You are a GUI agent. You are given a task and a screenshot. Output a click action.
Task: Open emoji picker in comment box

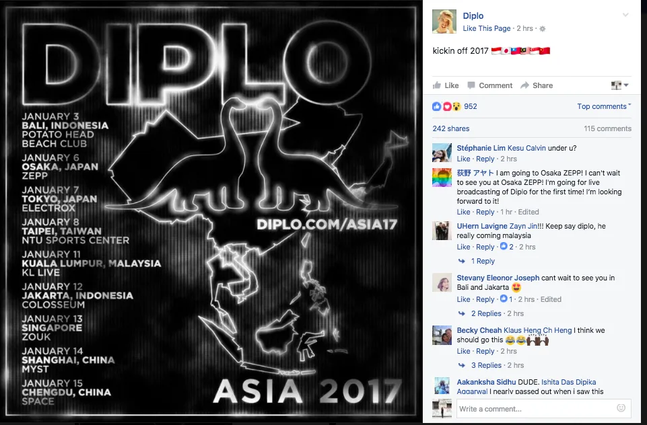[x=621, y=408]
